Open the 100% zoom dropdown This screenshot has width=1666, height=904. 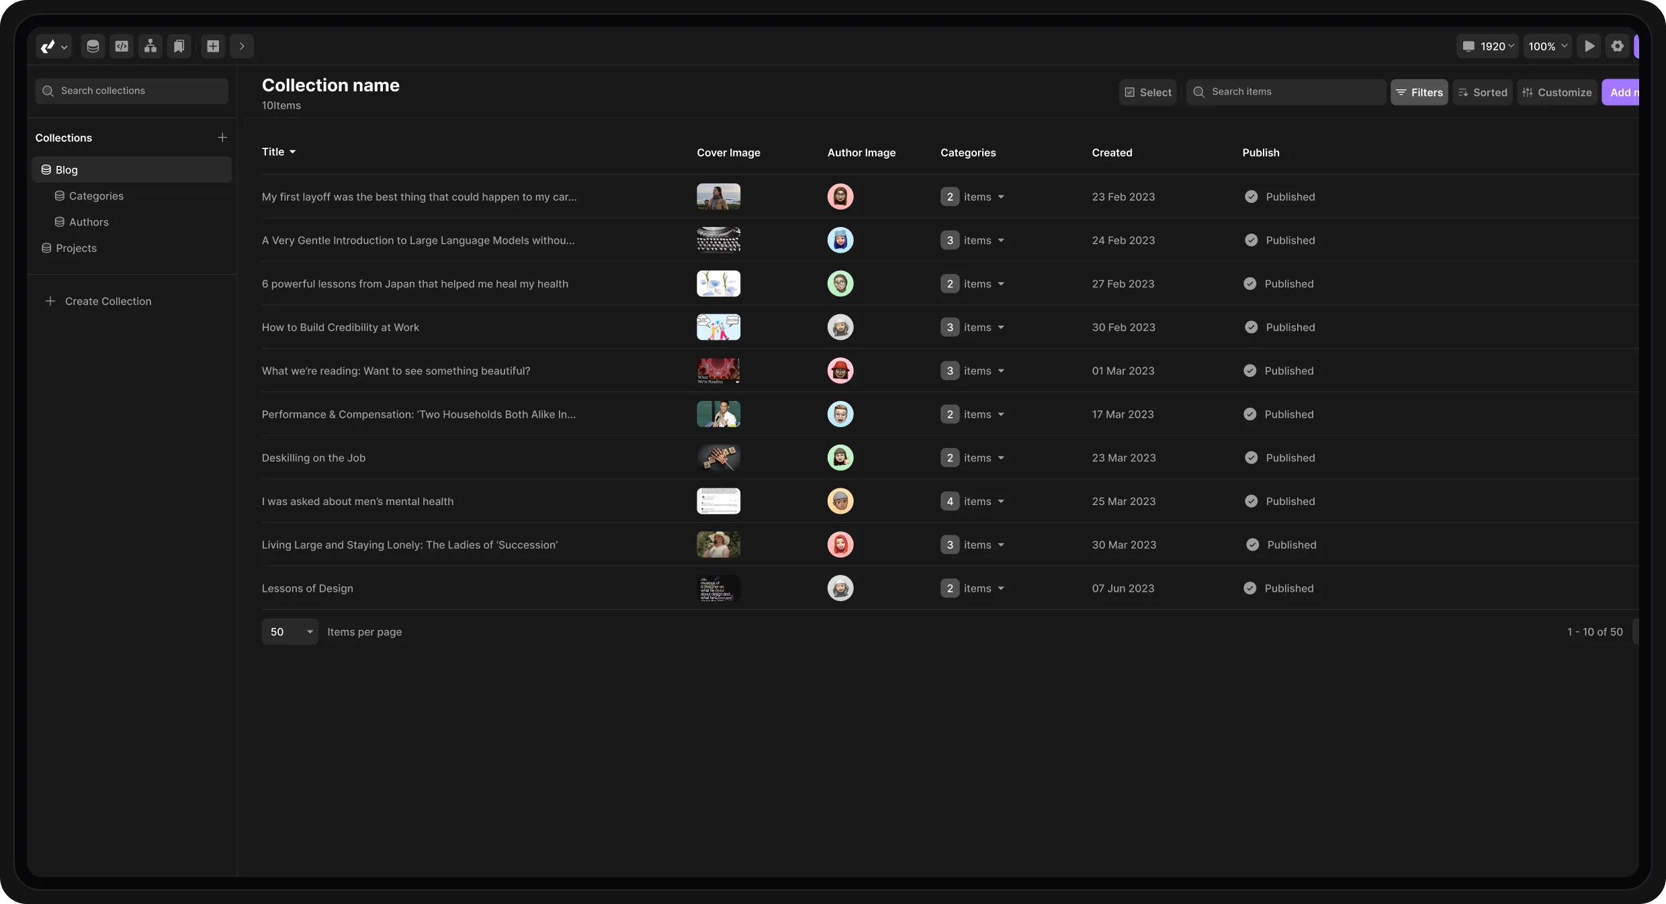point(1548,46)
